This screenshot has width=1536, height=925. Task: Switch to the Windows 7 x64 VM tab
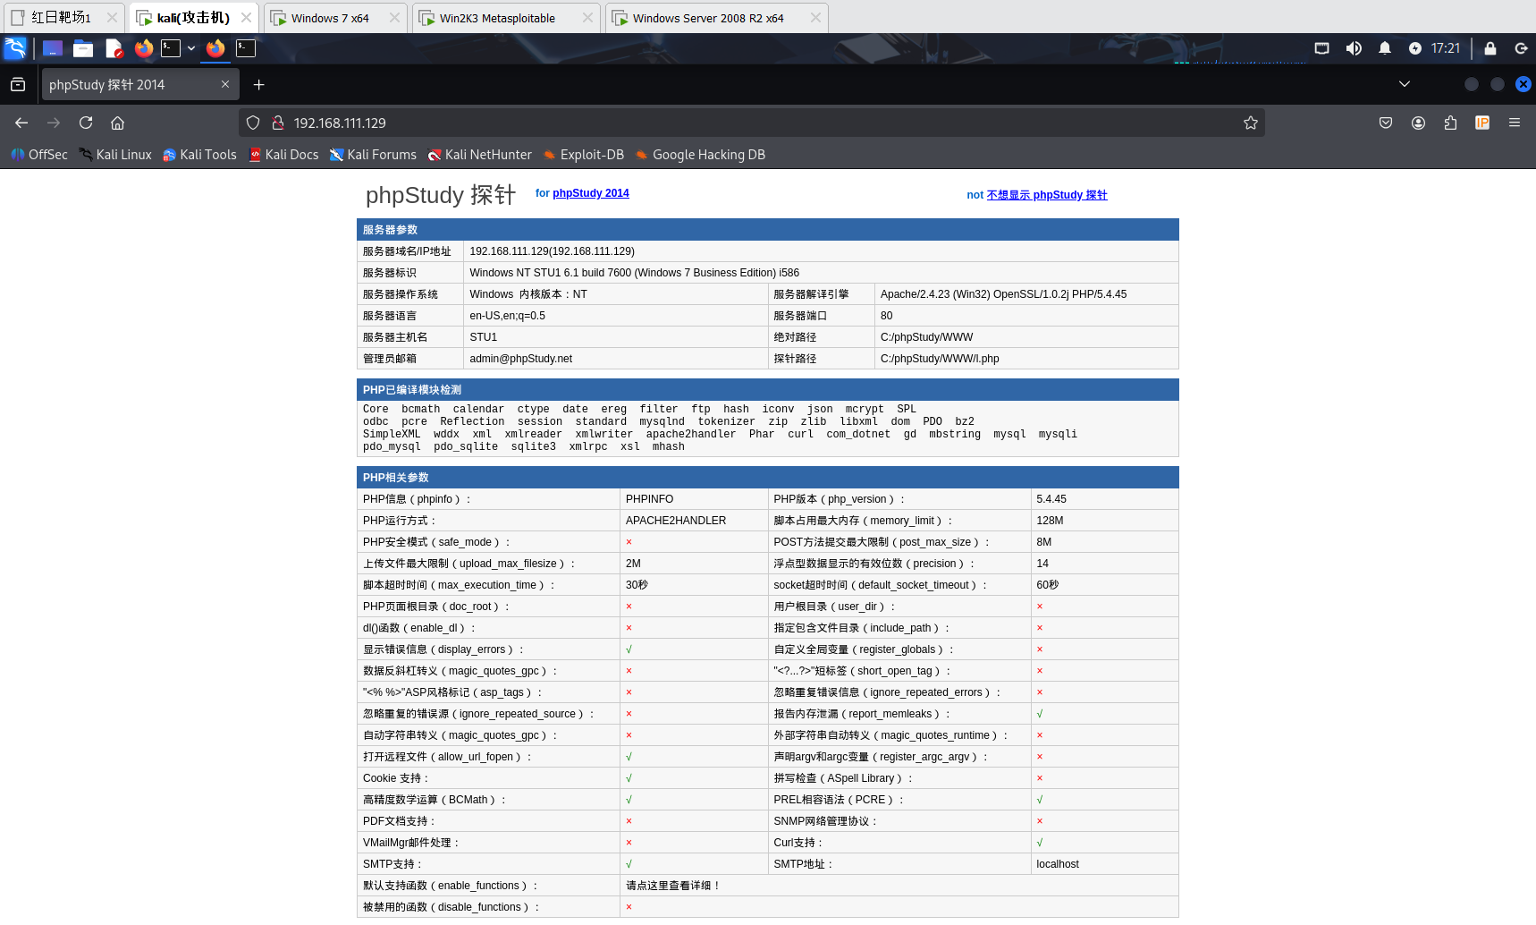pyautogui.click(x=335, y=18)
